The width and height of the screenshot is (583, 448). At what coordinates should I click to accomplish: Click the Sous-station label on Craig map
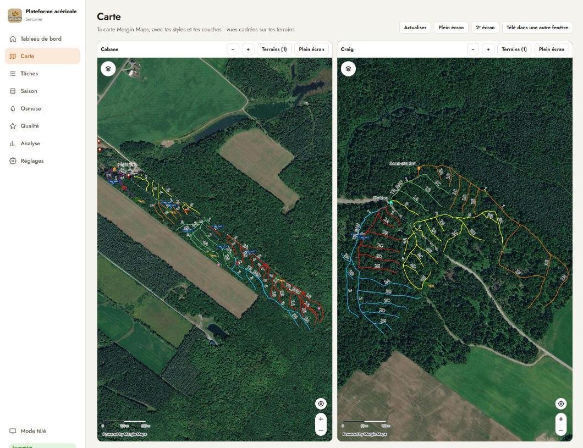tap(403, 163)
